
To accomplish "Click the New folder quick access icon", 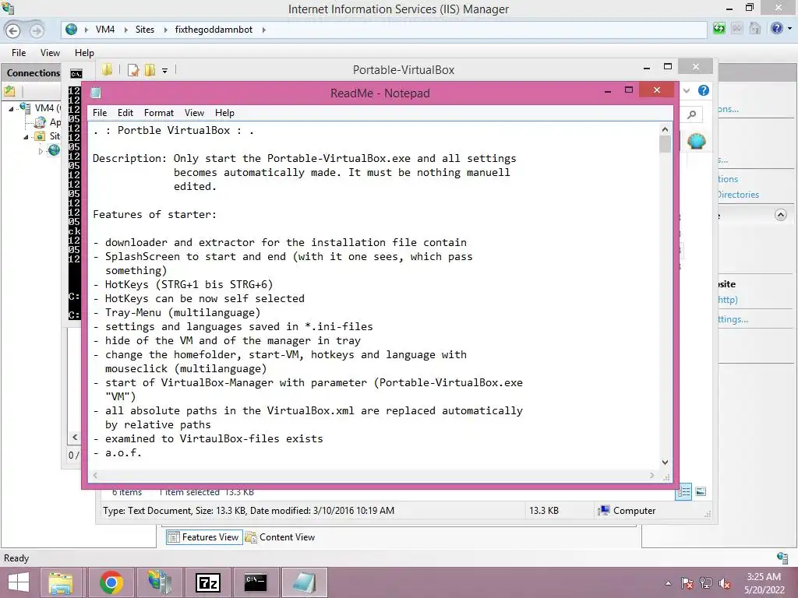I will [150, 69].
